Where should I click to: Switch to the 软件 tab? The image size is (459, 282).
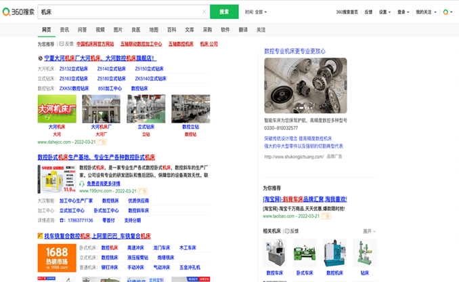tap(225, 30)
